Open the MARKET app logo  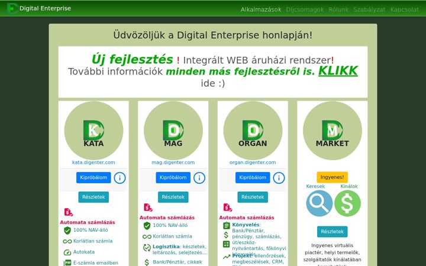point(333,131)
